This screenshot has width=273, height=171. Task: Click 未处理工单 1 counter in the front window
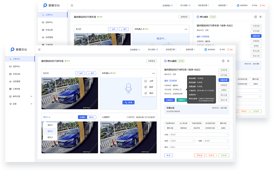[171, 50]
